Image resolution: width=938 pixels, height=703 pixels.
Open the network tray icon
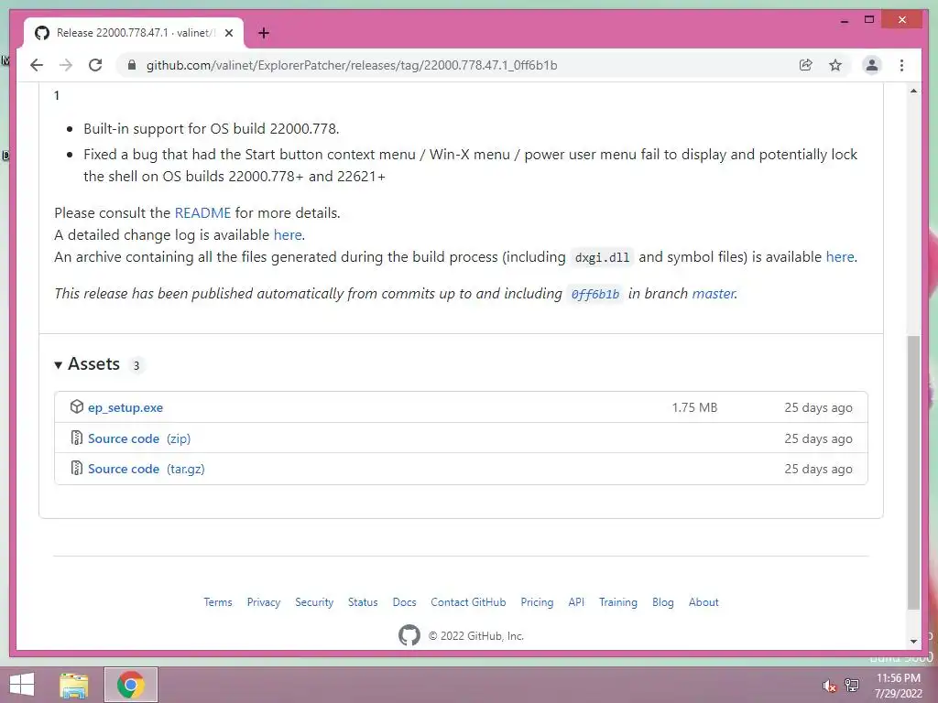tap(852, 686)
